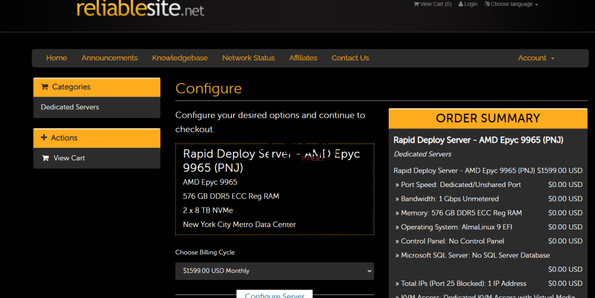
Task: Click the Contact Us navigation link
Action: coord(350,58)
